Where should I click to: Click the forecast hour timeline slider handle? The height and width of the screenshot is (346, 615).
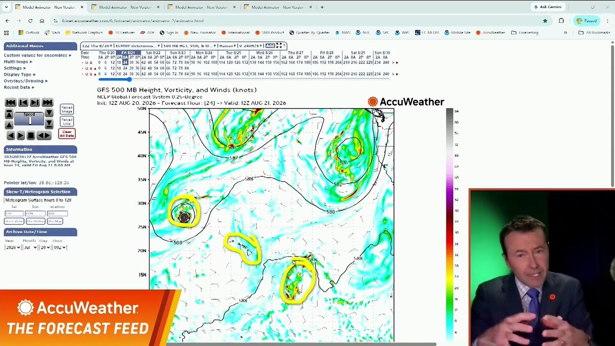[x=129, y=79]
